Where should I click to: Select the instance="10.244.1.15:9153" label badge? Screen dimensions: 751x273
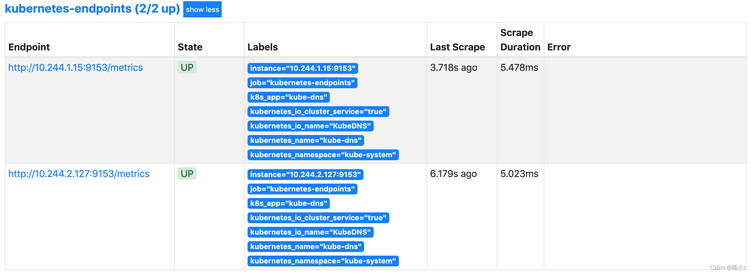(x=303, y=68)
